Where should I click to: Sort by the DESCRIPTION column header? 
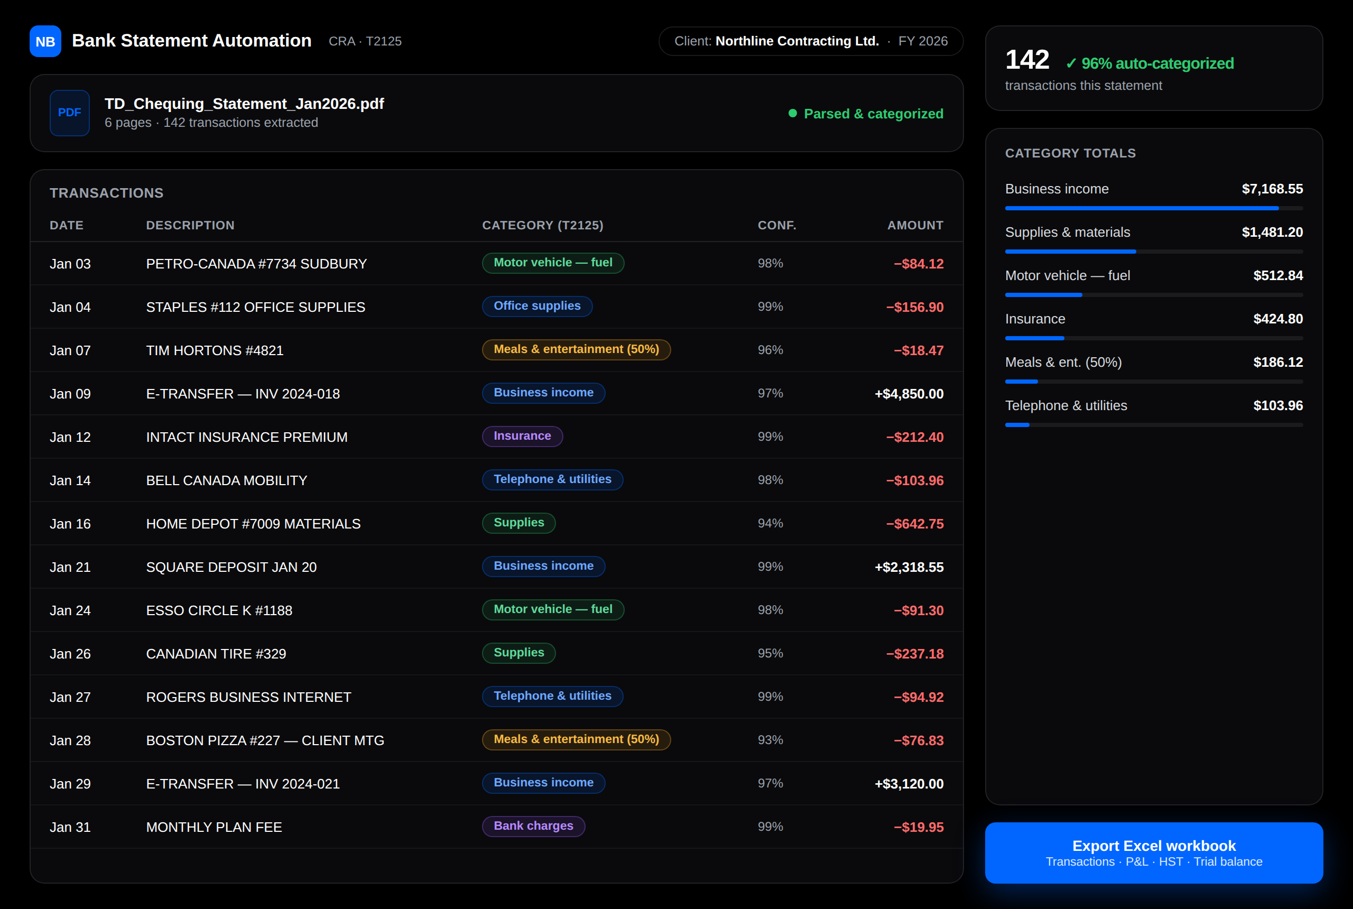point(190,226)
